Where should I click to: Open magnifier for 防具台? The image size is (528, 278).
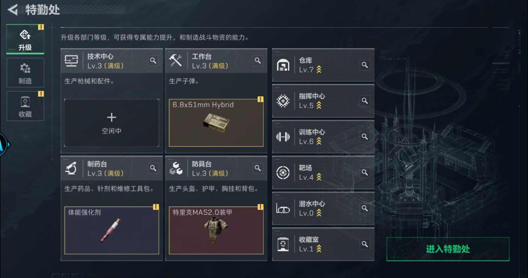pyautogui.click(x=257, y=168)
